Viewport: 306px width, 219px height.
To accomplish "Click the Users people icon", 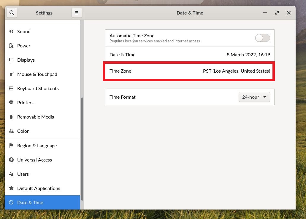I will coord(11,174).
